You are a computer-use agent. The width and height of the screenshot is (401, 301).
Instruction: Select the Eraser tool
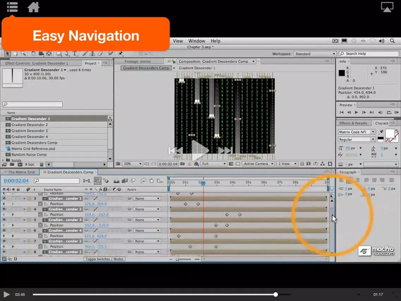pos(100,53)
